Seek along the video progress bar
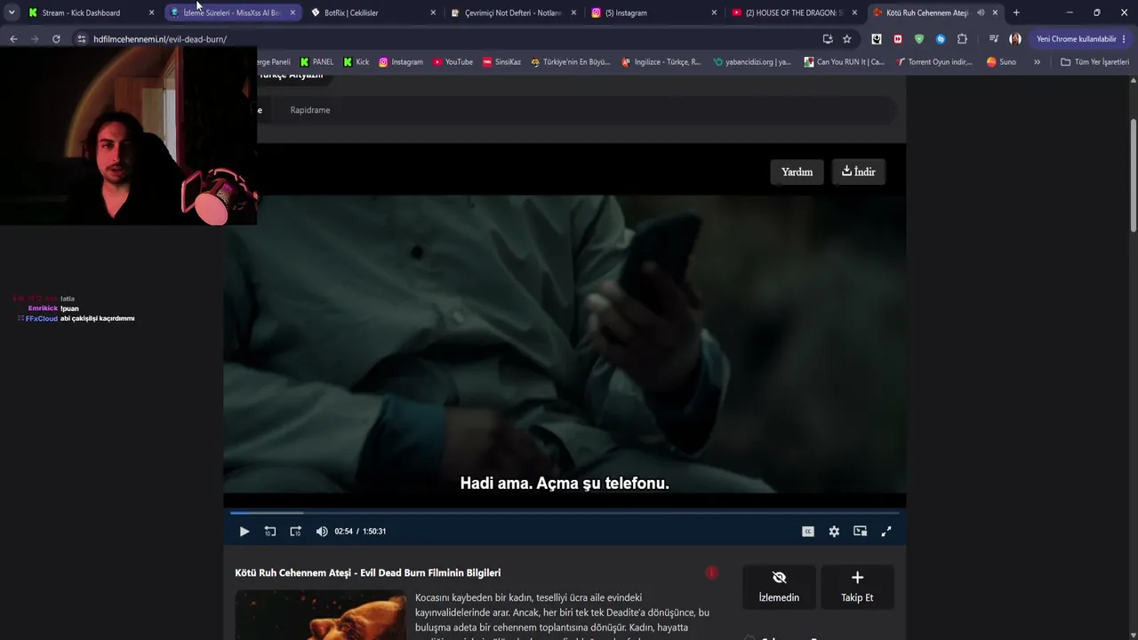Screen dimensions: 1138x640 click(x=565, y=513)
